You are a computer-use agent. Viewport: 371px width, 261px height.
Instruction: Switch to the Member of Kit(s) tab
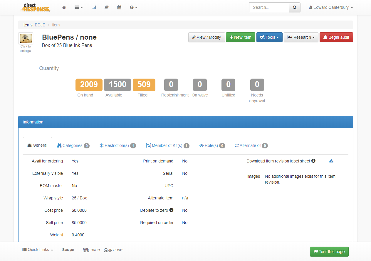(x=167, y=145)
